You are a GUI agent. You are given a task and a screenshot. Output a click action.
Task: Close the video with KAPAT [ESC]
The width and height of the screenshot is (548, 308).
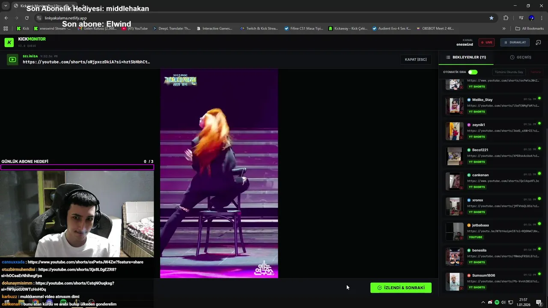click(416, 59)
